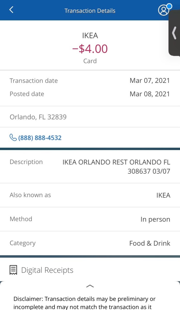Select the Mar 07, 2021 transaction date
The height and width of the screenshot is (310, 180).
tap(150, 81)
